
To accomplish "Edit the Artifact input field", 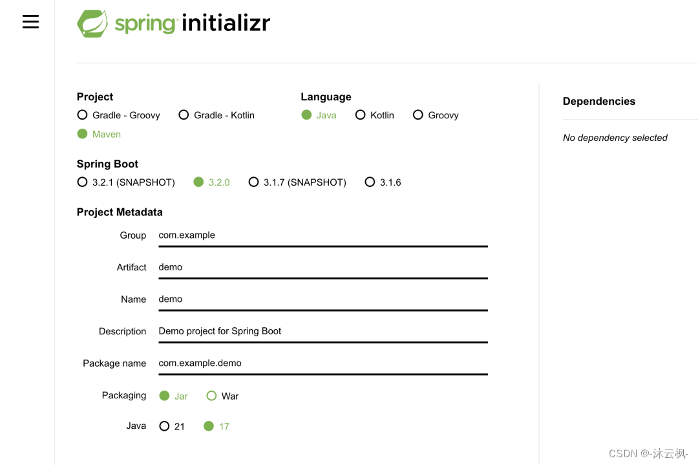I will click(x=323, y=268).
